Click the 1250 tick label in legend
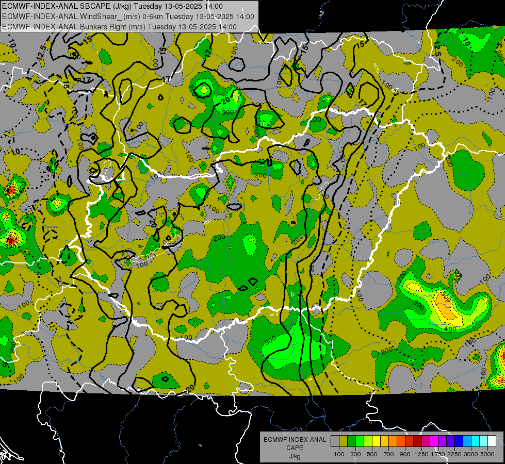The image size is (505, 464). tap(421, 454)
